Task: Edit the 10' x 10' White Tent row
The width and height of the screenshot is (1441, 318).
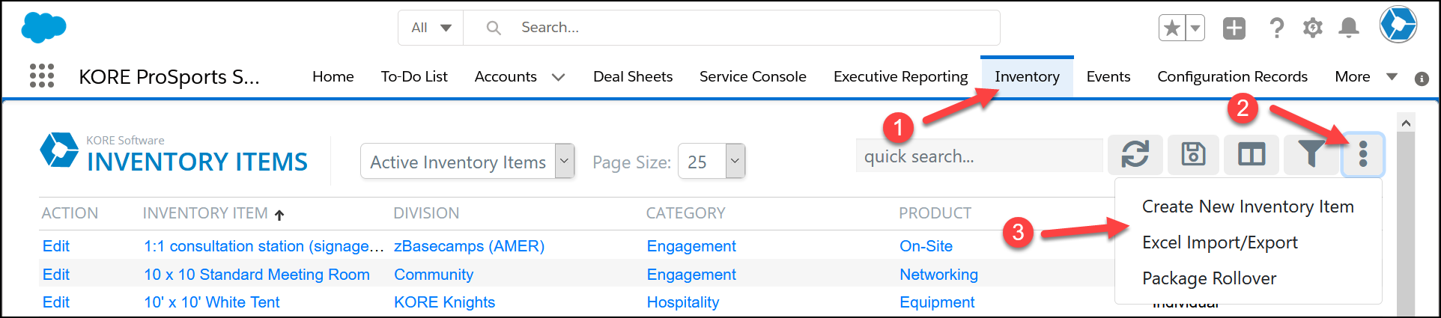Action: (x=56, y=302)
